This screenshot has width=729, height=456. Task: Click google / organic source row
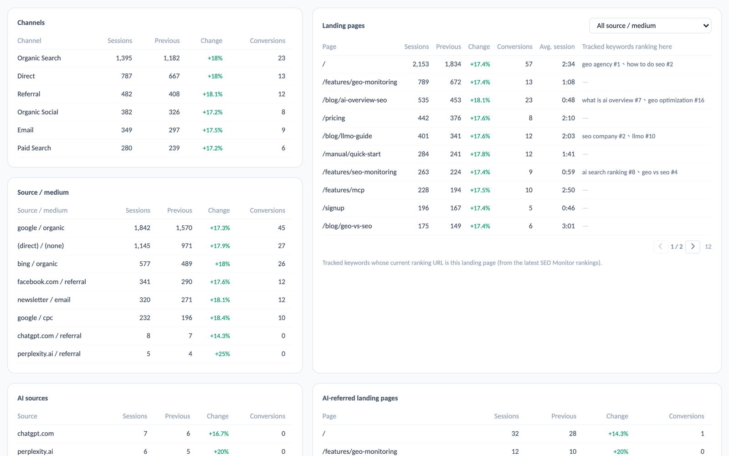point(155,228)
